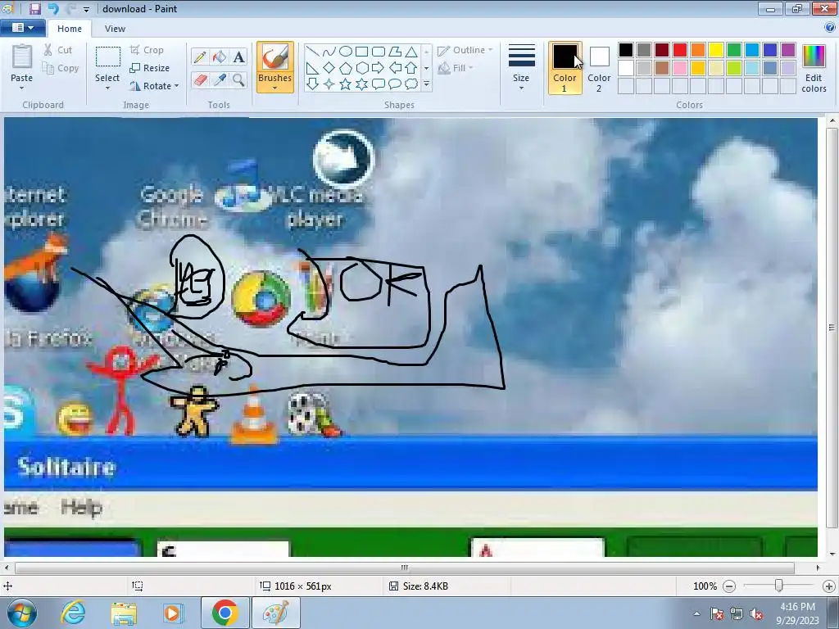Choose the Polygon shape

click(395, 52)
